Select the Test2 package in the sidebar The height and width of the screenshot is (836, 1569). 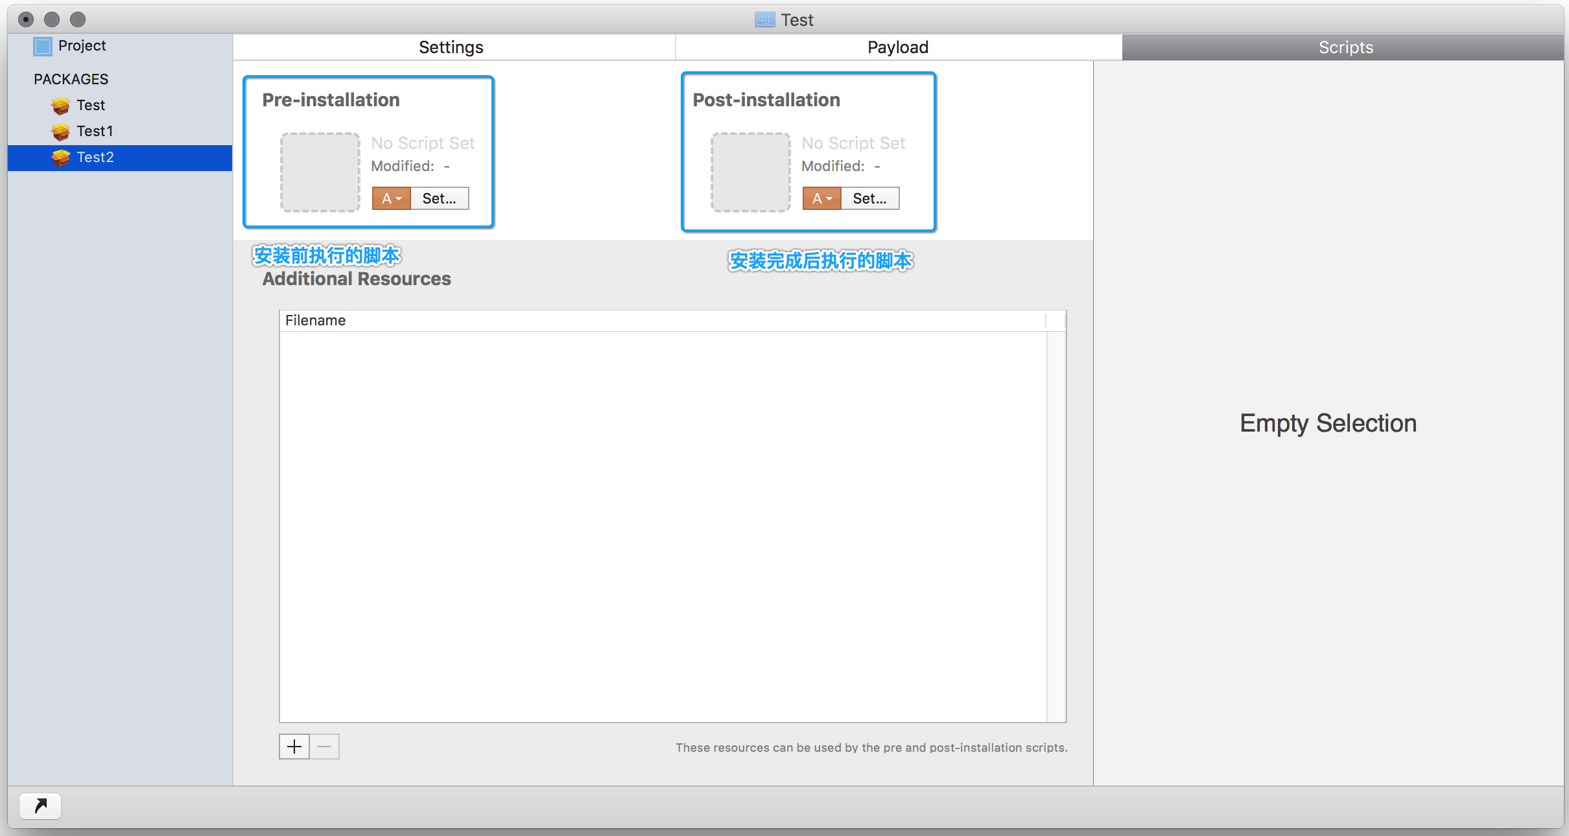coord(95,157)
